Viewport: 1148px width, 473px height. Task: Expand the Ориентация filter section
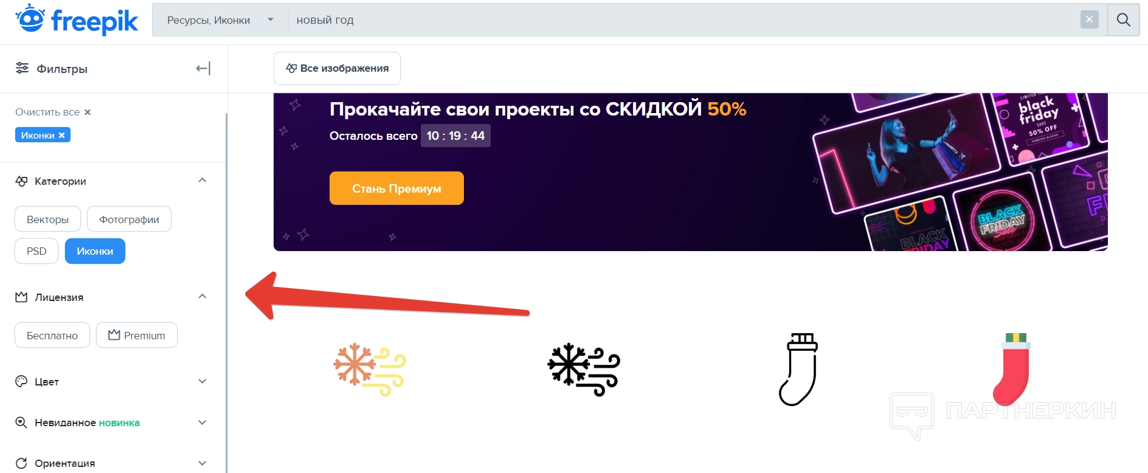tap(202, 463)
